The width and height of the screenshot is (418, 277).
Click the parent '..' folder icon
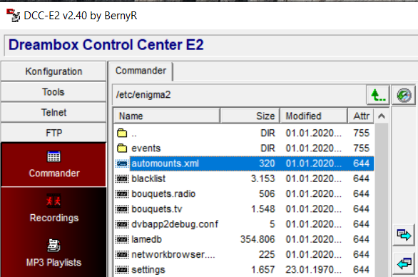pyautogui.click(x=122, y=133)
